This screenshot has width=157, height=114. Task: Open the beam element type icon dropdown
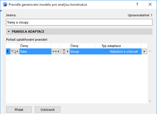coord(15,52)
